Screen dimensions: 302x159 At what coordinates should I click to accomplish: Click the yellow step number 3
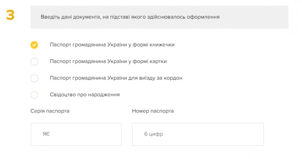tap(11, 15)
